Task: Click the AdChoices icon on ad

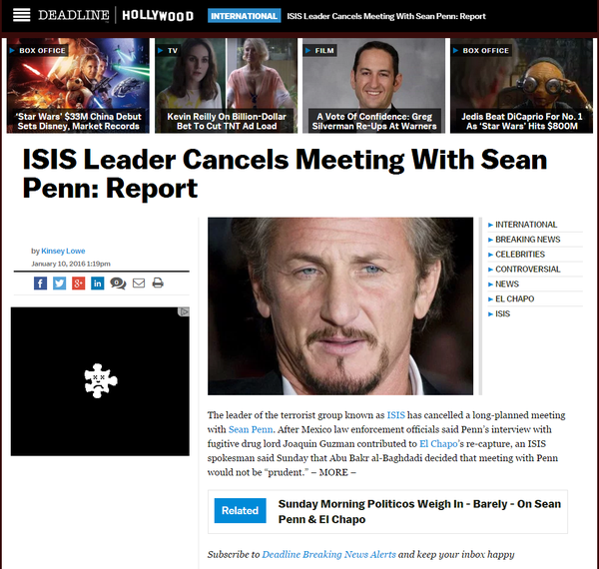Action: click(184, 312)
